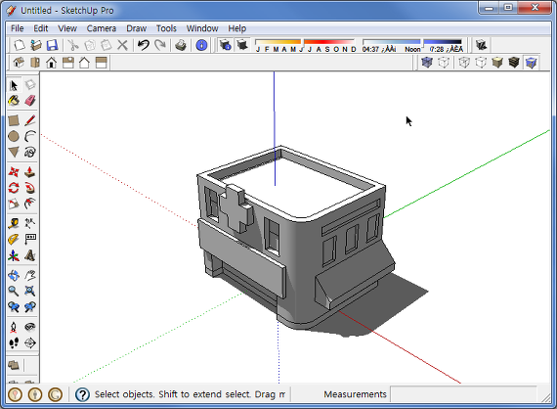Pick the Polygon tool
Screen dimensions: 557x409
pos(14,153)
